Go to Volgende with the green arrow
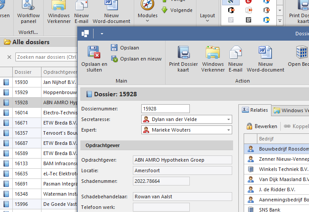 pyautogui.click(x=177, y=10)
